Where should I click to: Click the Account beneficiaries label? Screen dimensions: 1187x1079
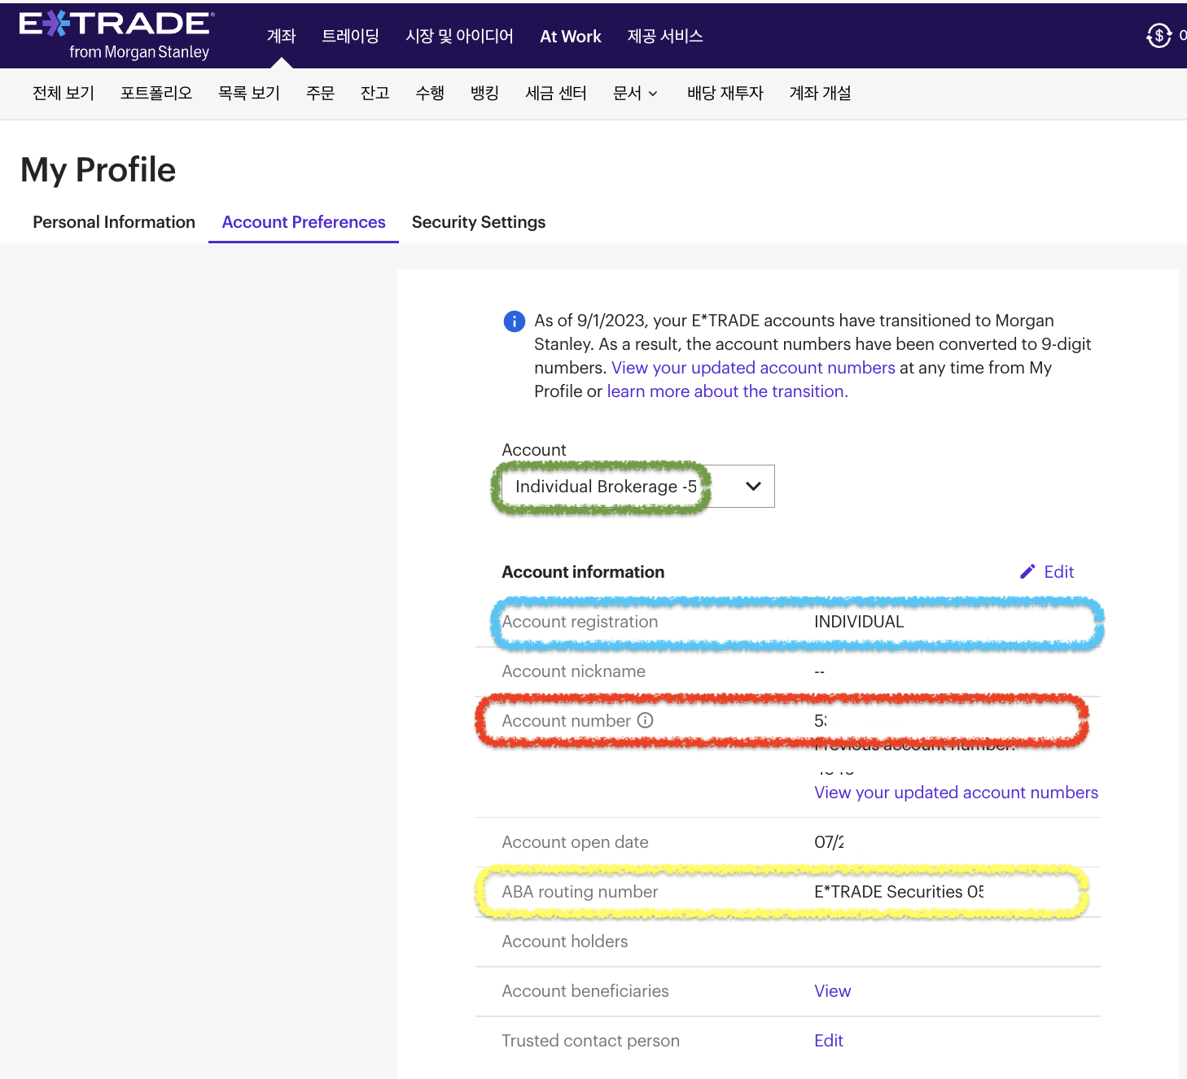(x=585, y=991)
